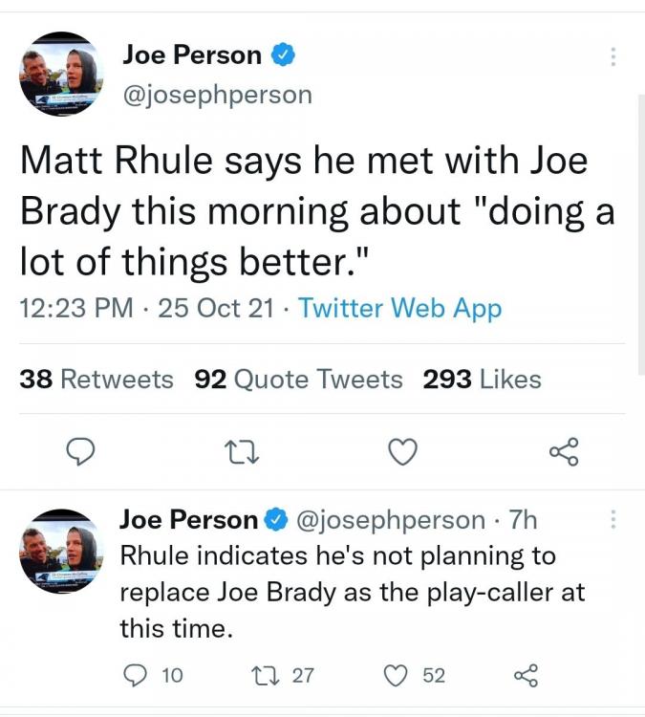Like the reply with 52 likes

coord(397,676)
